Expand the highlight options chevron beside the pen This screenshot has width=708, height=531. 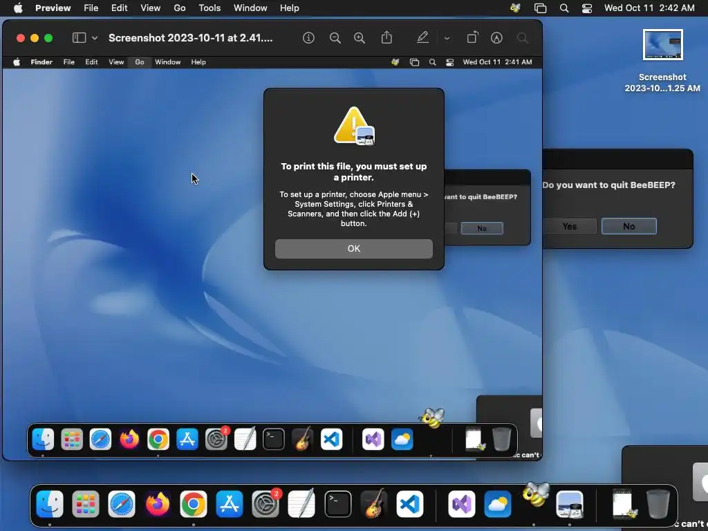447,39
